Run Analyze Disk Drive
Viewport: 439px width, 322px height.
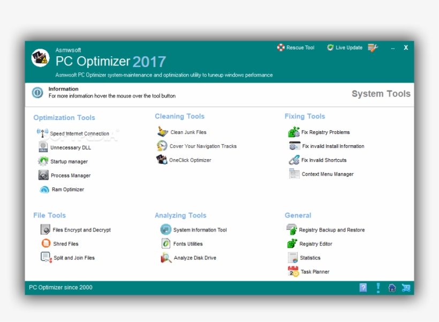coord(194,257)
